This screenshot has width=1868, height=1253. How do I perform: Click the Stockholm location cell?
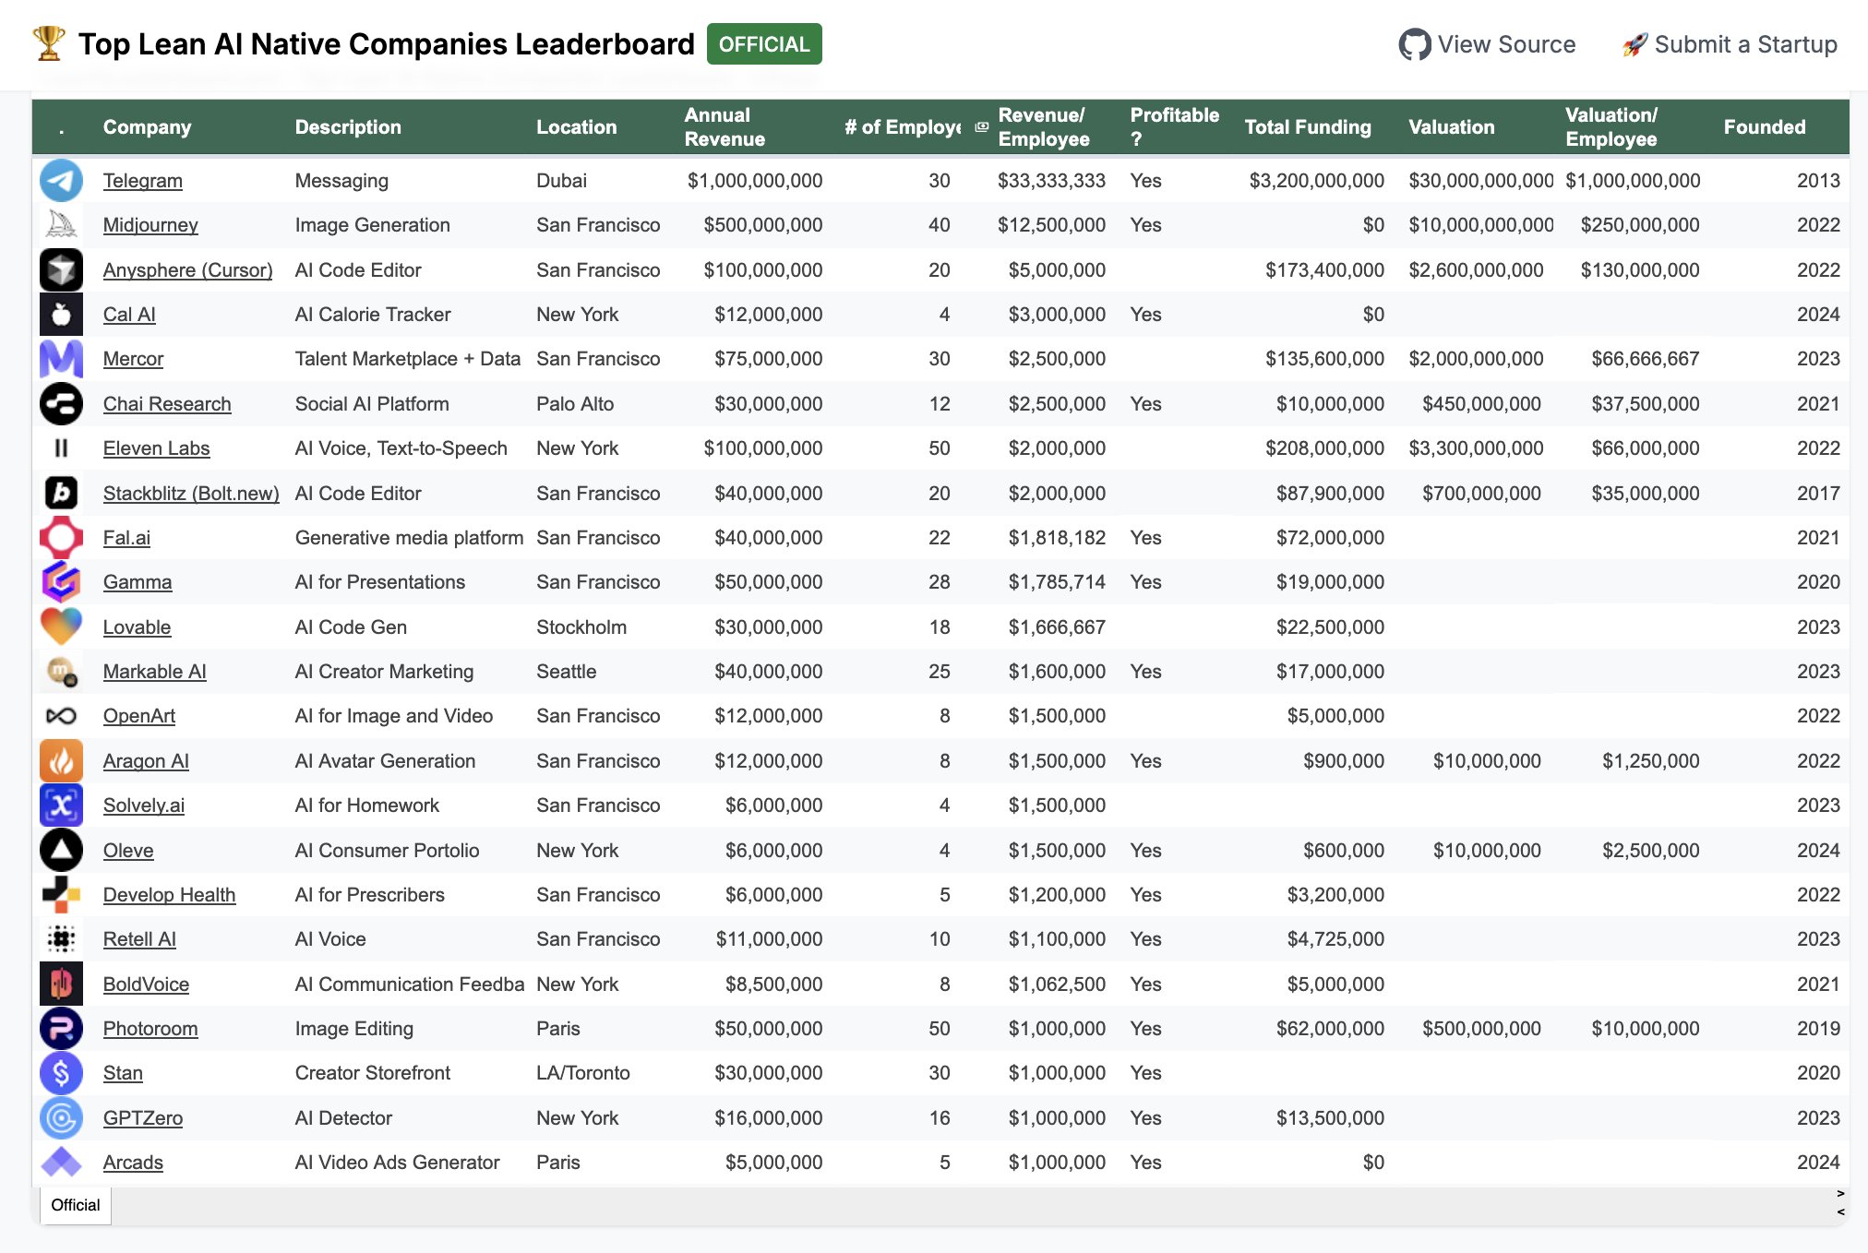tap(581, 627)
